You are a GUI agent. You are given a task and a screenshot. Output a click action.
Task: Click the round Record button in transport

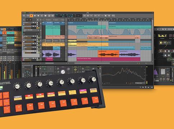point(38,16)
